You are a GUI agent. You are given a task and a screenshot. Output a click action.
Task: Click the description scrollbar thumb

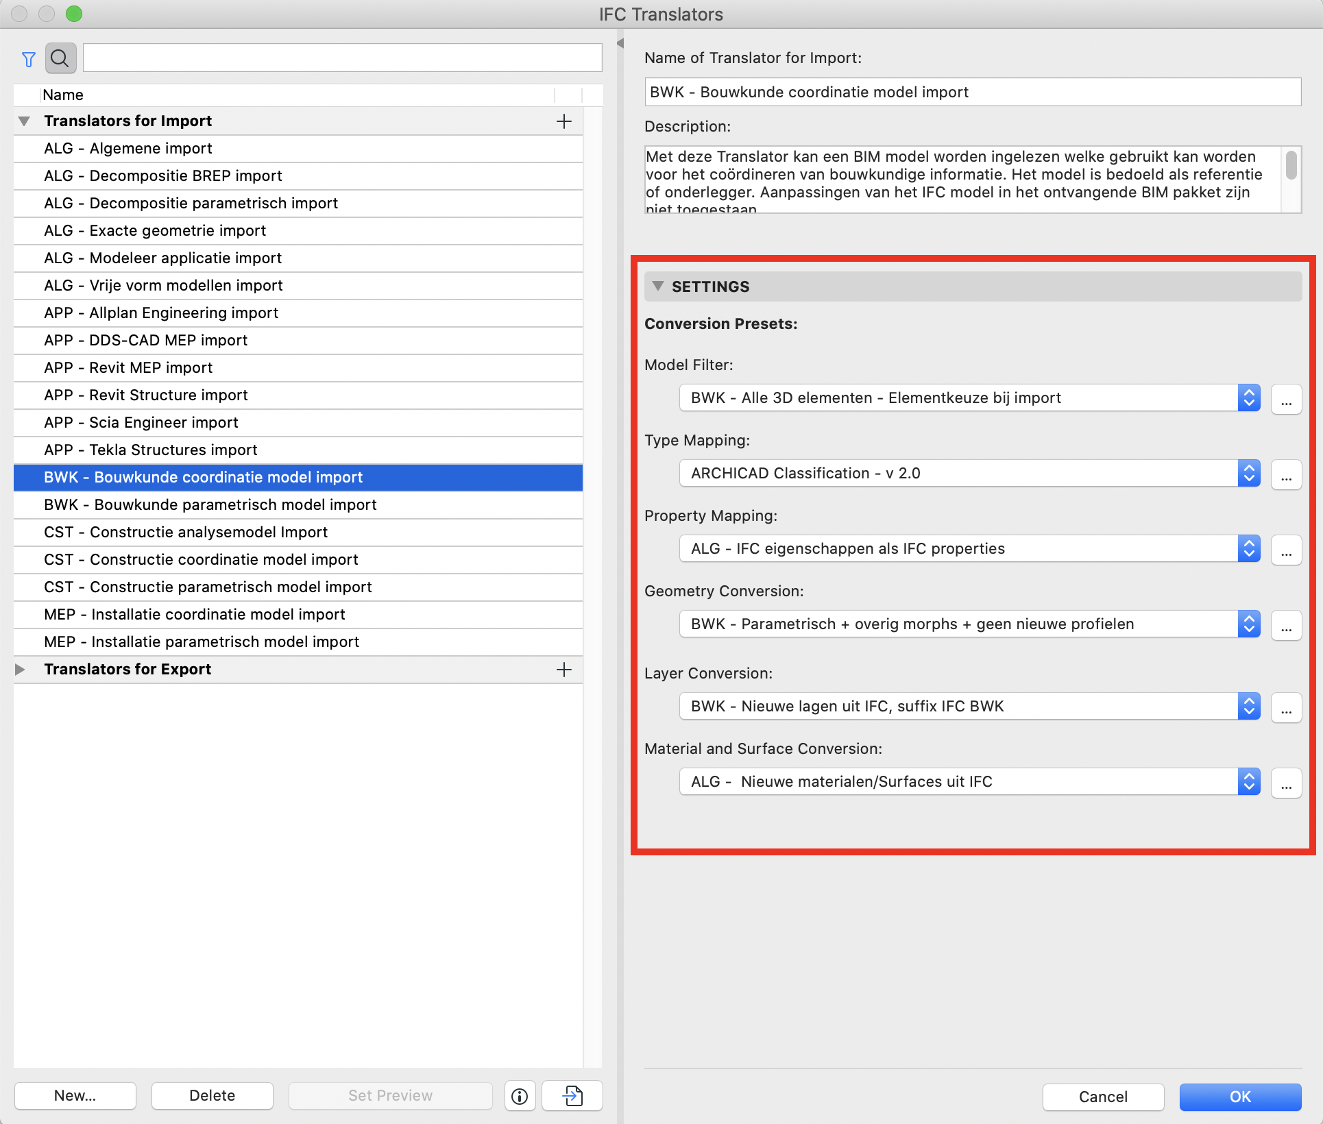point(1291,165)
